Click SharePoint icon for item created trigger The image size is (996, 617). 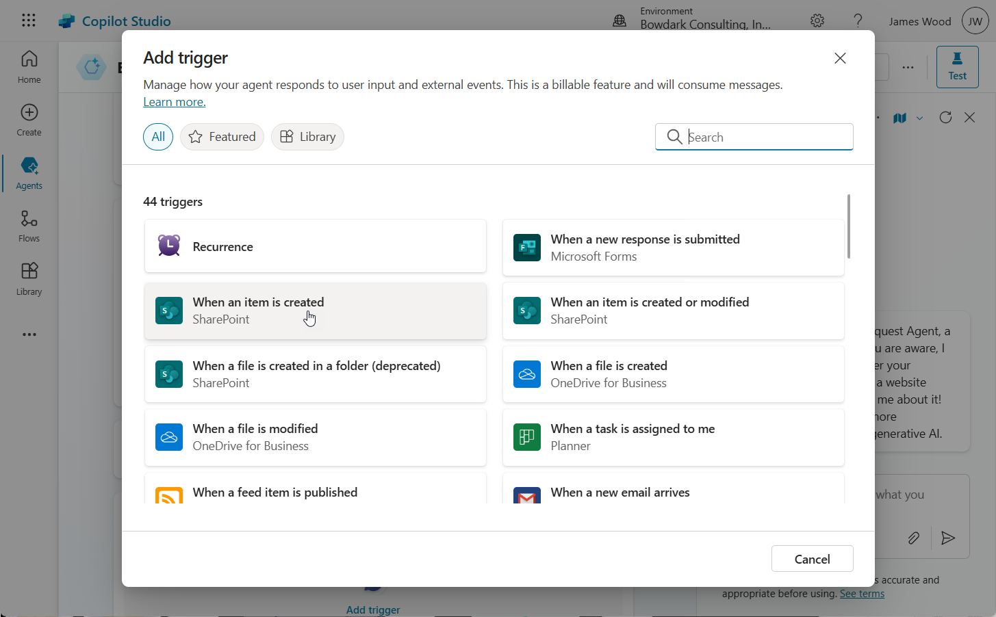pyautogui.click(x=169, y=311)
